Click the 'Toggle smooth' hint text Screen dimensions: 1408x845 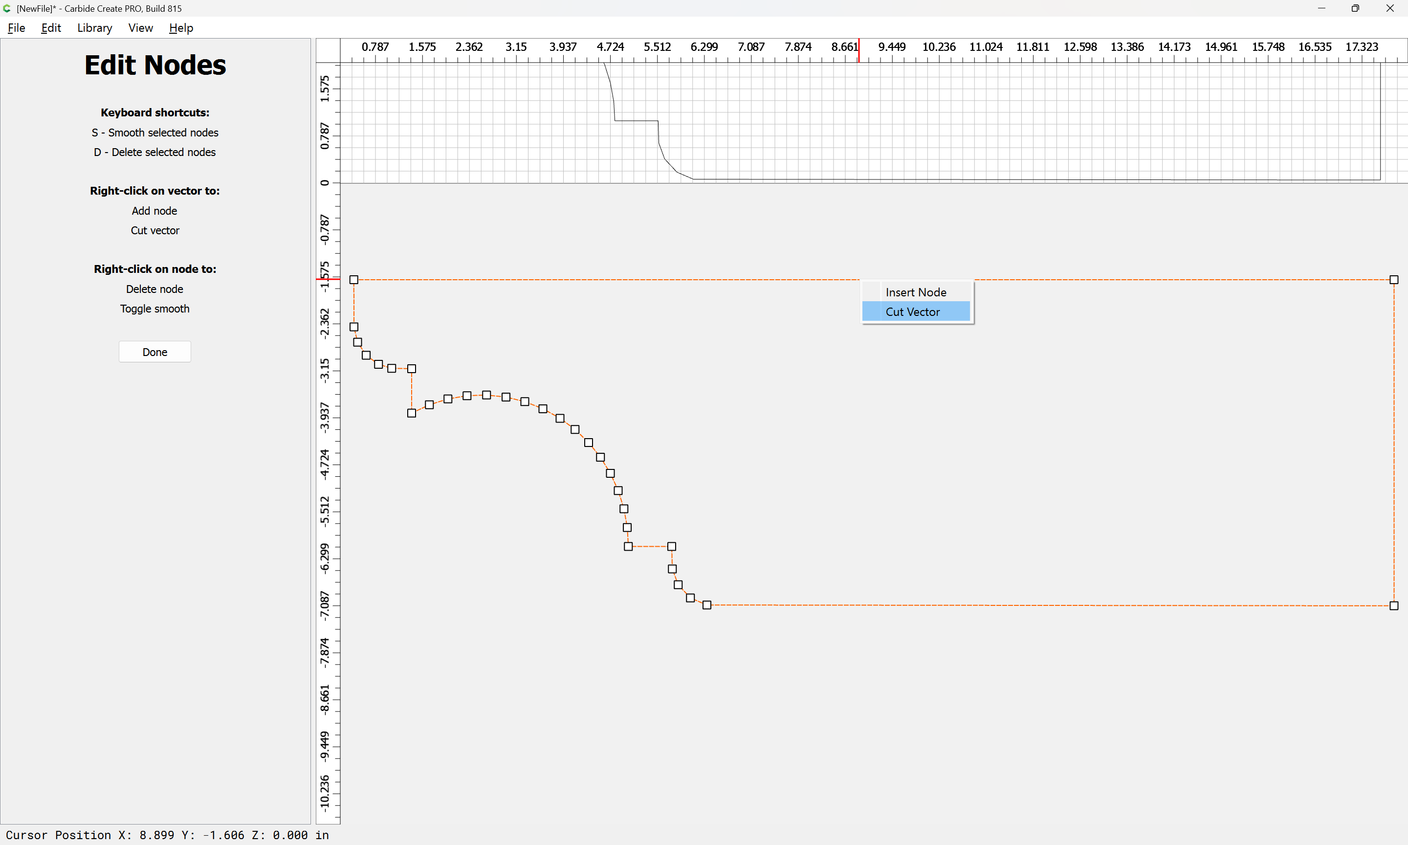point(155,309)
